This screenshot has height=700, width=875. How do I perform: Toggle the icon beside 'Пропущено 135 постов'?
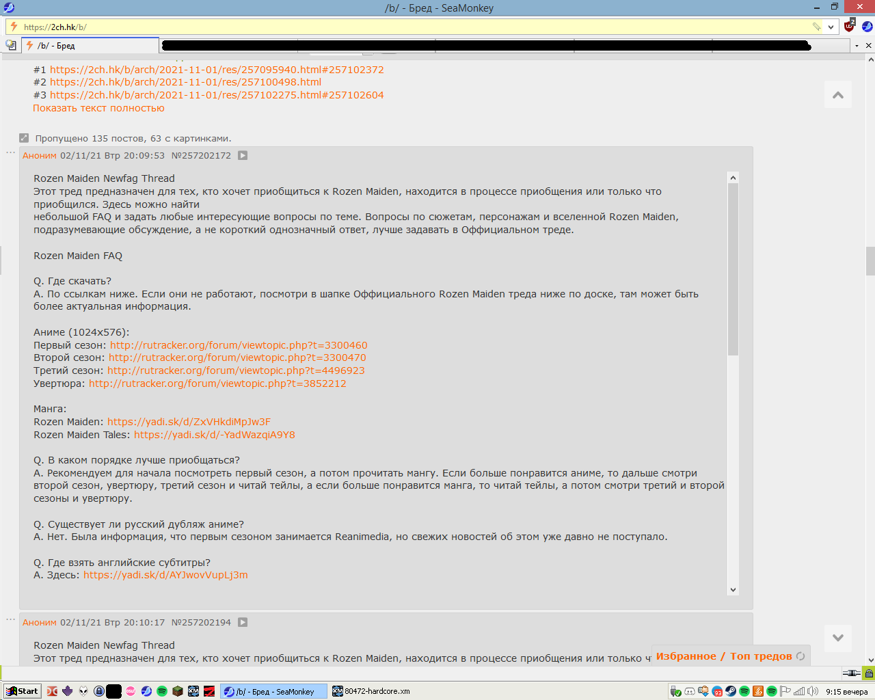pos(24,138)
